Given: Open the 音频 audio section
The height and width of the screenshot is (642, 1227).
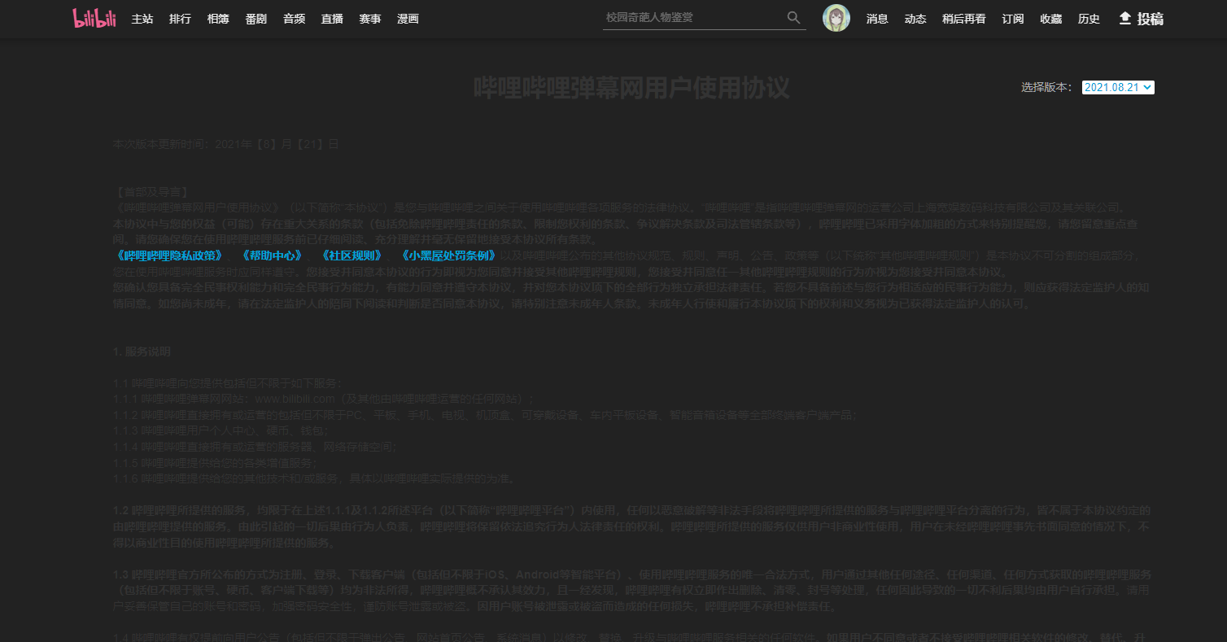Looking at the screenshot, I should pos(294,19).
